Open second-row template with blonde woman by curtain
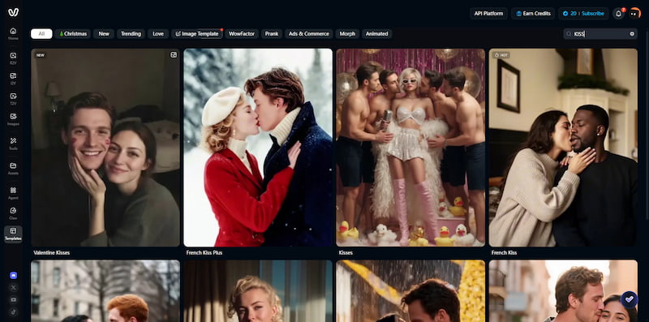The width and height of the screenshot is (649, 322). tap(258, 291)
